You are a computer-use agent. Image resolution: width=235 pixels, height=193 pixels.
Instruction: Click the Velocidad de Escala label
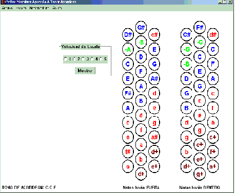81,47
